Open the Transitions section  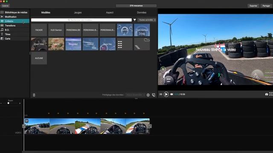(15, 25)
